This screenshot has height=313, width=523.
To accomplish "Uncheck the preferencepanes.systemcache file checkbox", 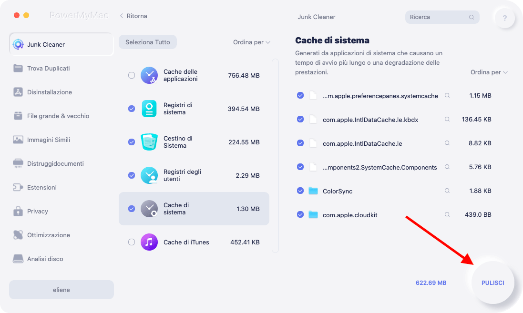I will click(300, 95).
